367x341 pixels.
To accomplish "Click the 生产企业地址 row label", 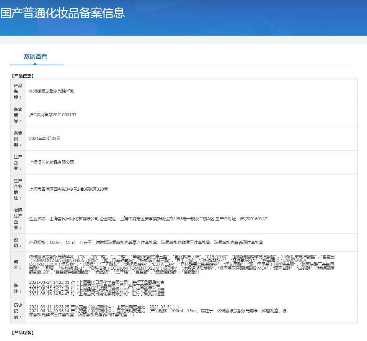I will click(x=18, y=189).
